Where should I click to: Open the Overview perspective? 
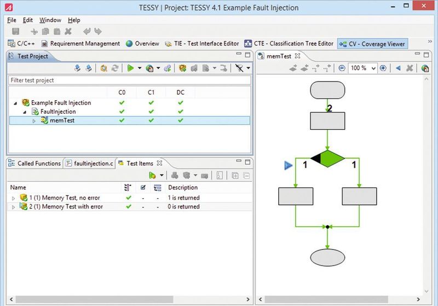click(x=142, y=44)
